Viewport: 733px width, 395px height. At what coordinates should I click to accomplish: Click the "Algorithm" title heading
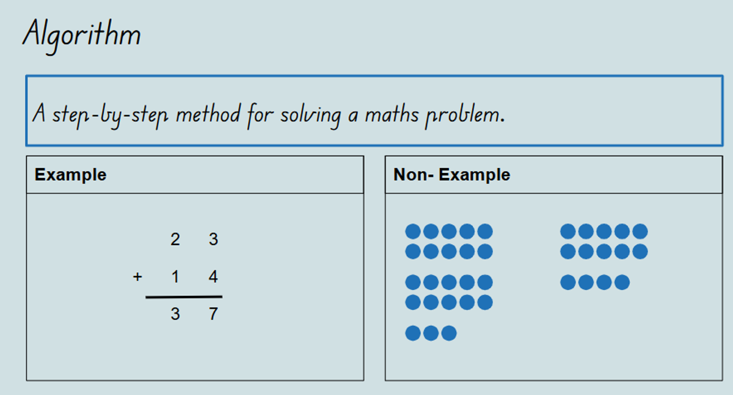[x=81, y=35]
